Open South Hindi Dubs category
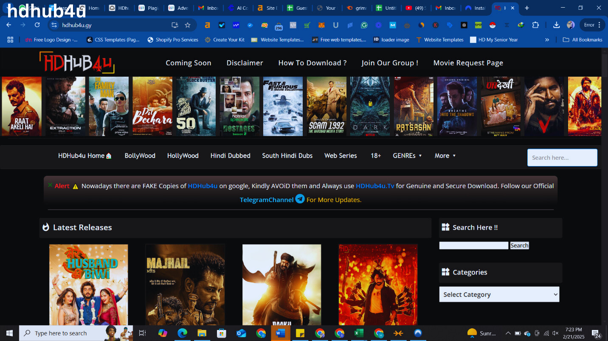 pyautogui.click(x=287, y=155)
